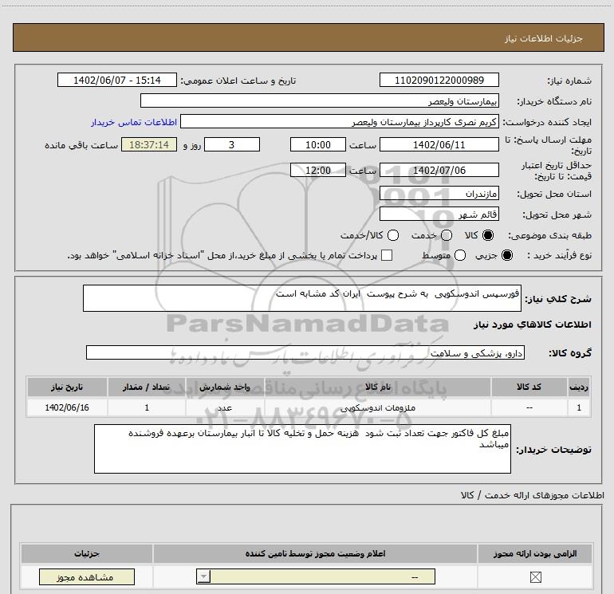Click the 1402/07/06 price validity date field
This screenshot has width=614, height=594.
click(x=439, y=170)
